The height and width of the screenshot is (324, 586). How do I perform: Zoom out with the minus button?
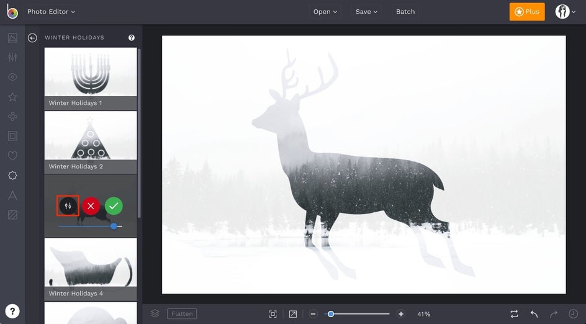click(313, 314)
